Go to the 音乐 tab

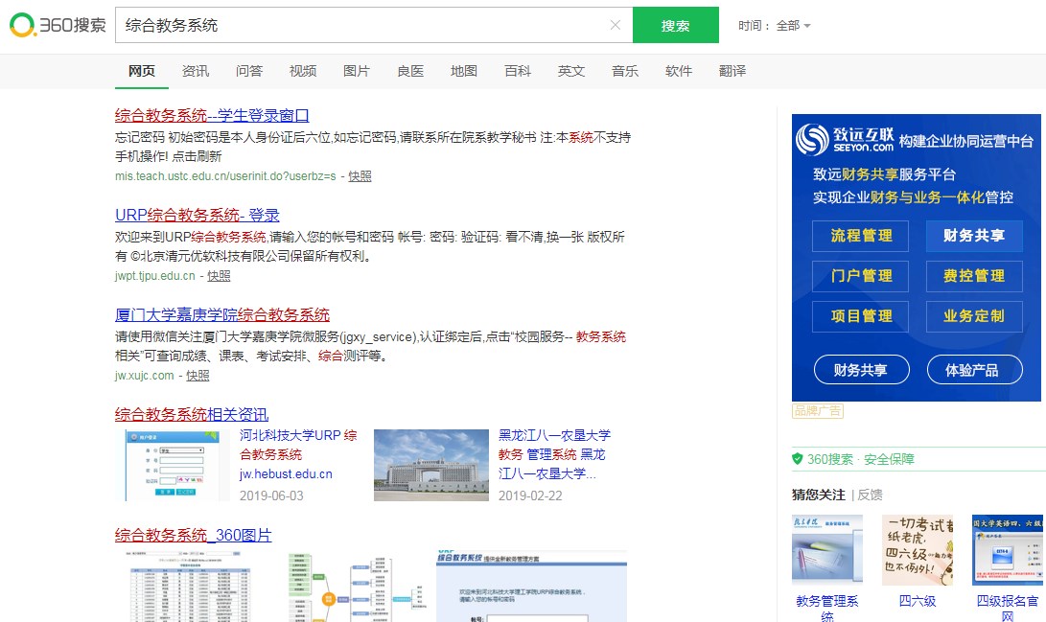[625, 71]
